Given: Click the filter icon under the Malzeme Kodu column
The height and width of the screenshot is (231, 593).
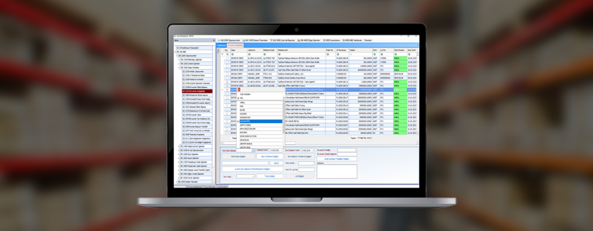Looking at the screenshot, I should (x=264, y=54).
